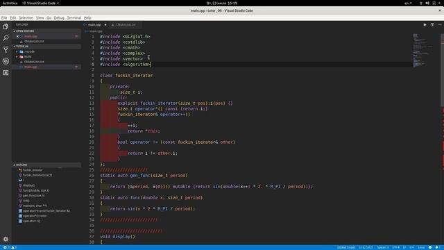
Task: Jump to fuckin_iterator class in Outline
Action: [33, 170]
